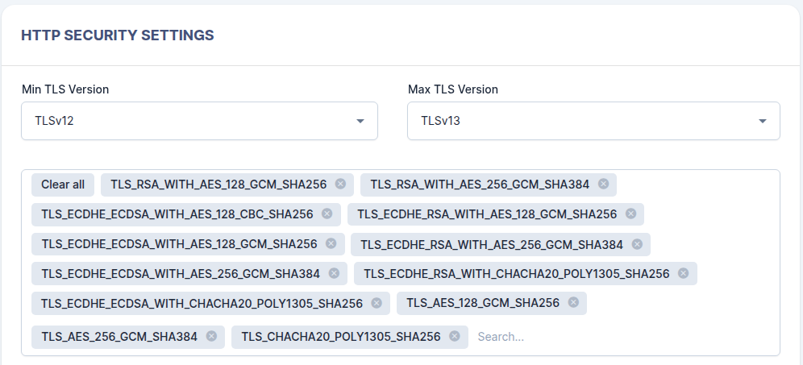
Task: Click the TLS_RSA_WITH_AES_256_GCM_SHA384 label text
Action: coord(480,185)
